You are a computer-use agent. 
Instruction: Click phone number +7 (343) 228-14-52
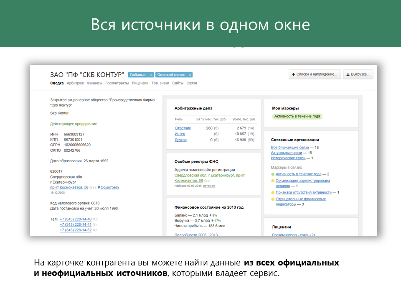tap(76, 230)
